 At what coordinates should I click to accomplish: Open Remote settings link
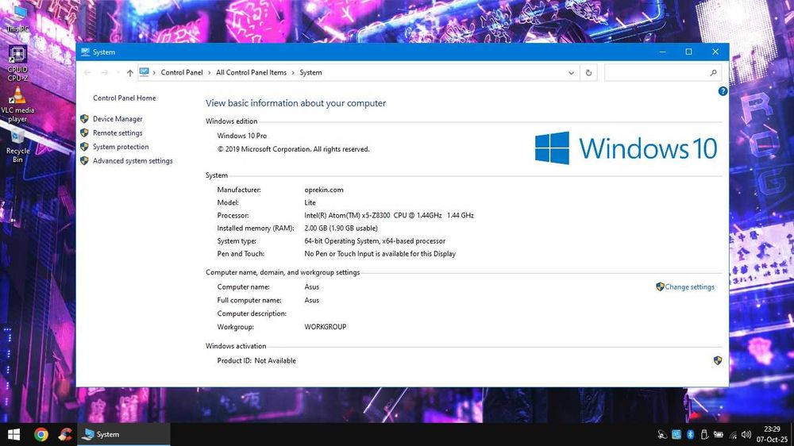tap(118, 133)
